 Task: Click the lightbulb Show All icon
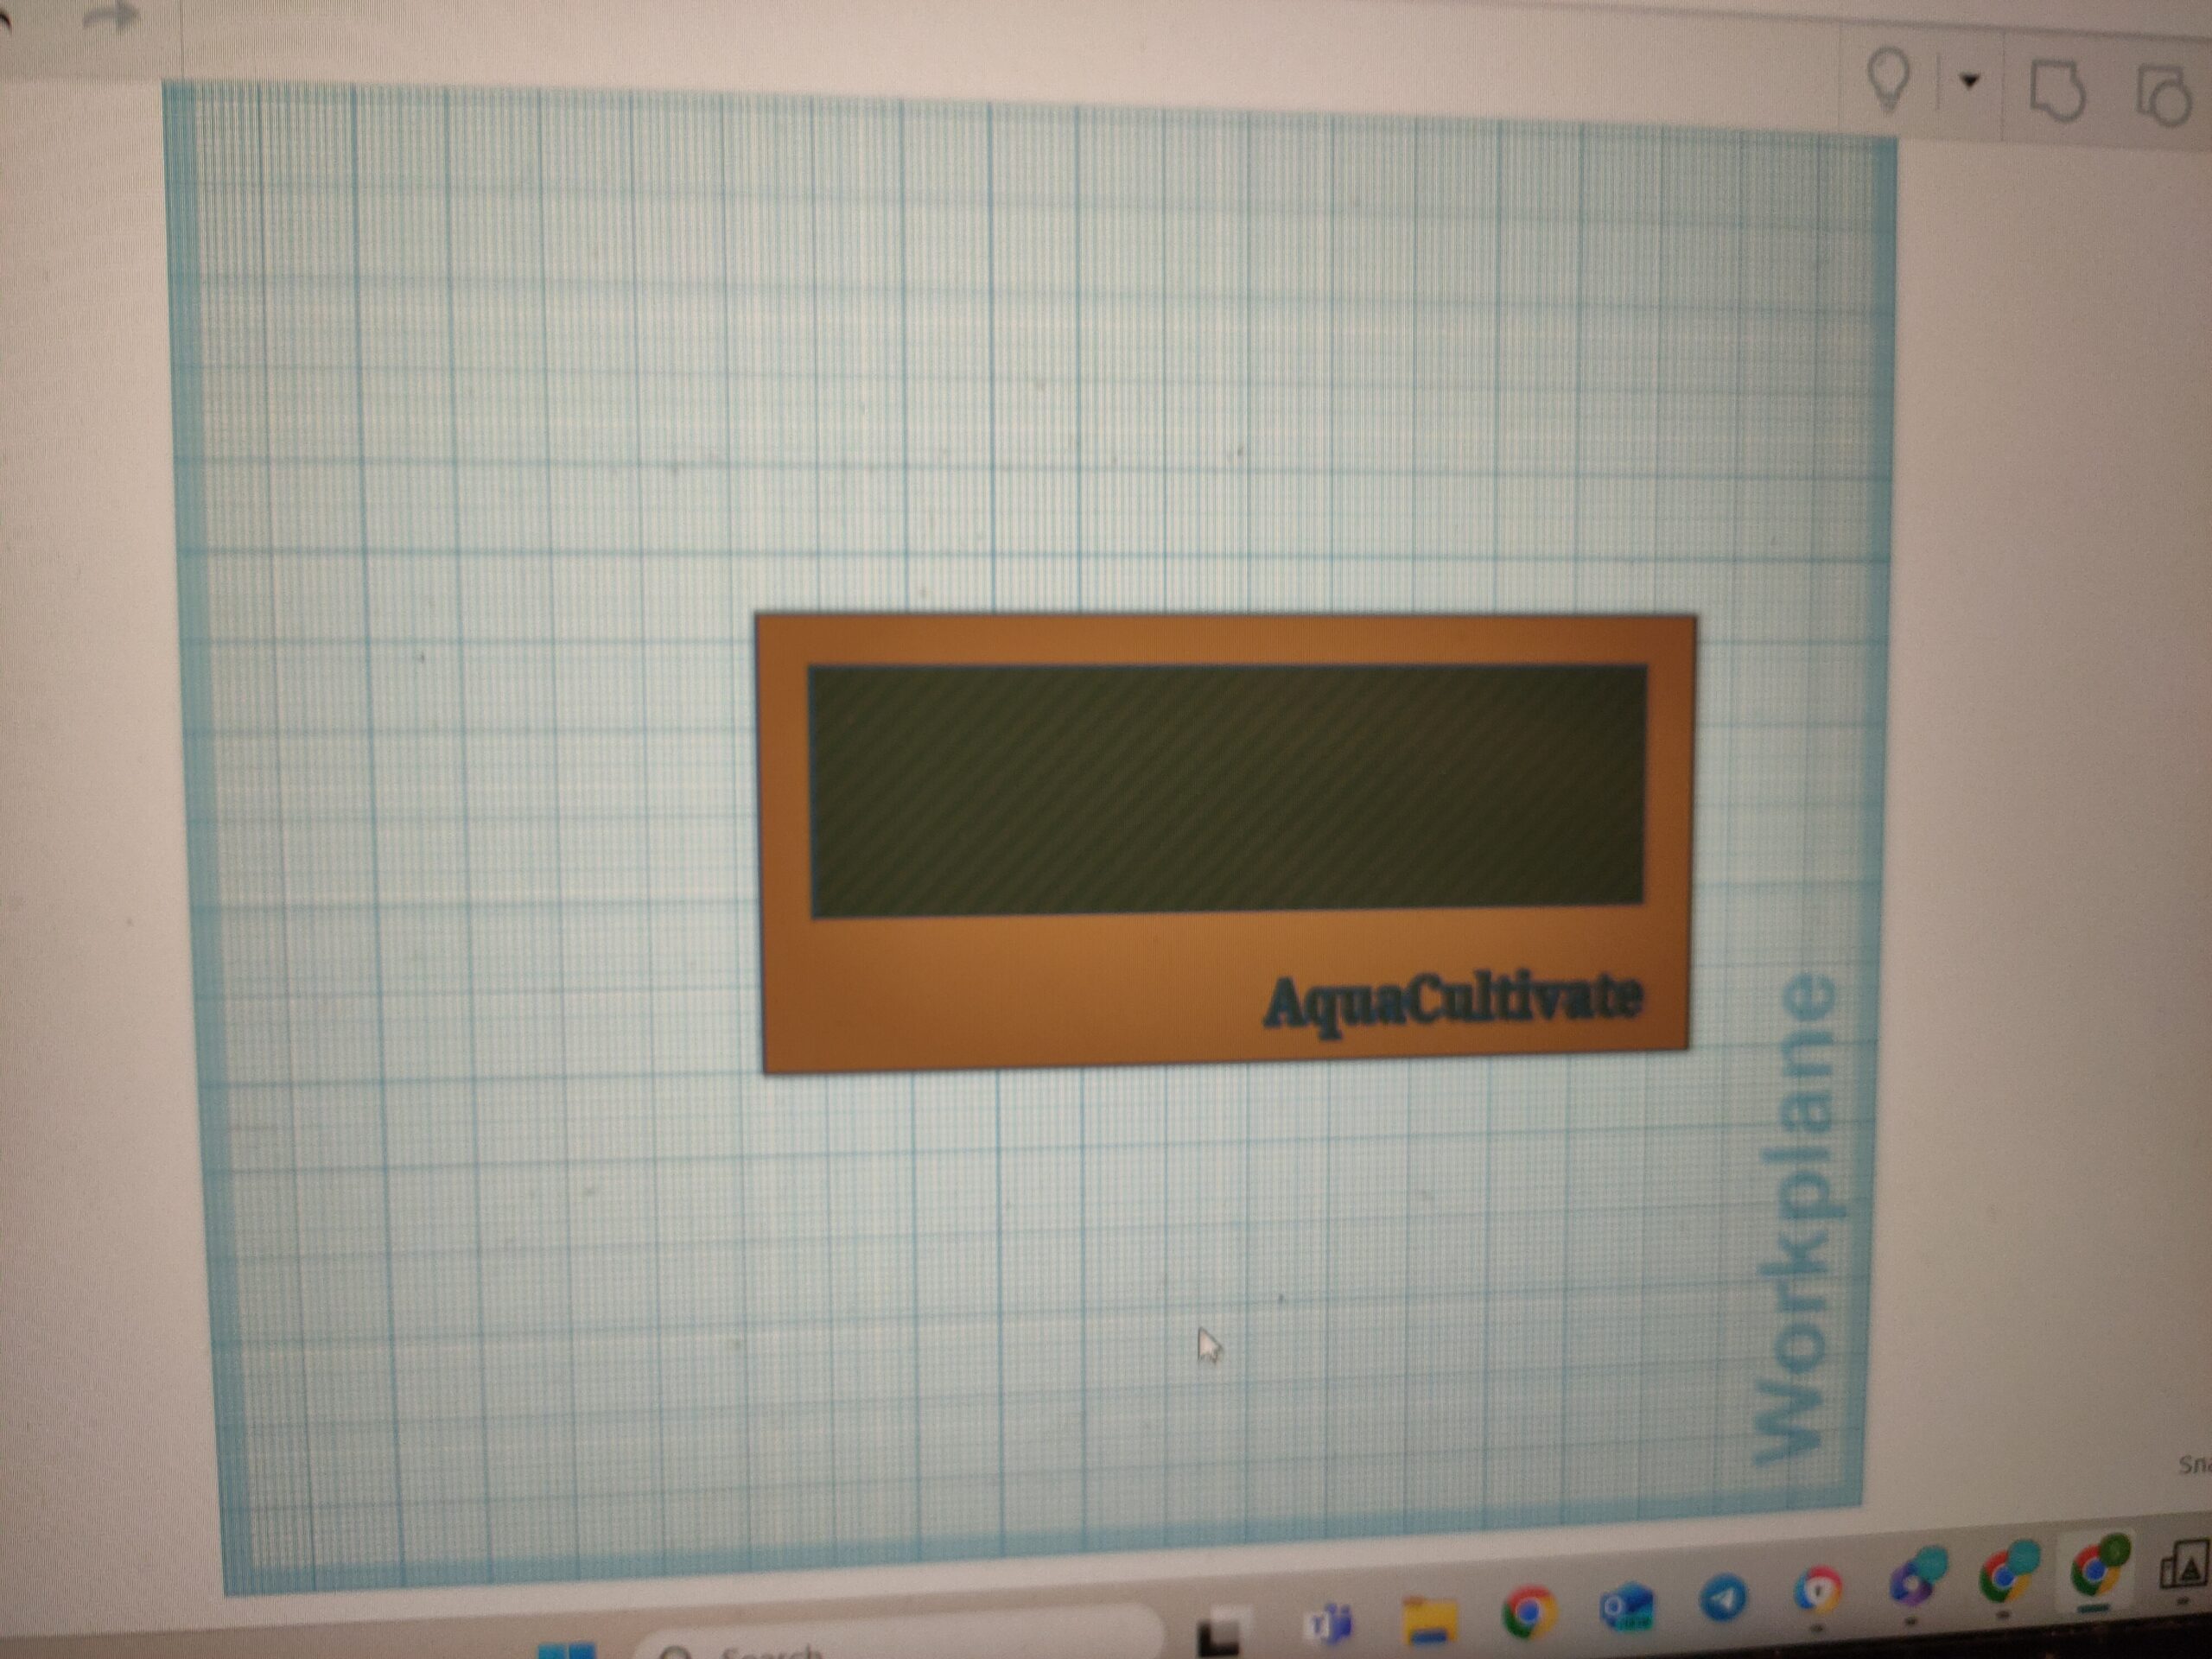(x=1889, y=80)
